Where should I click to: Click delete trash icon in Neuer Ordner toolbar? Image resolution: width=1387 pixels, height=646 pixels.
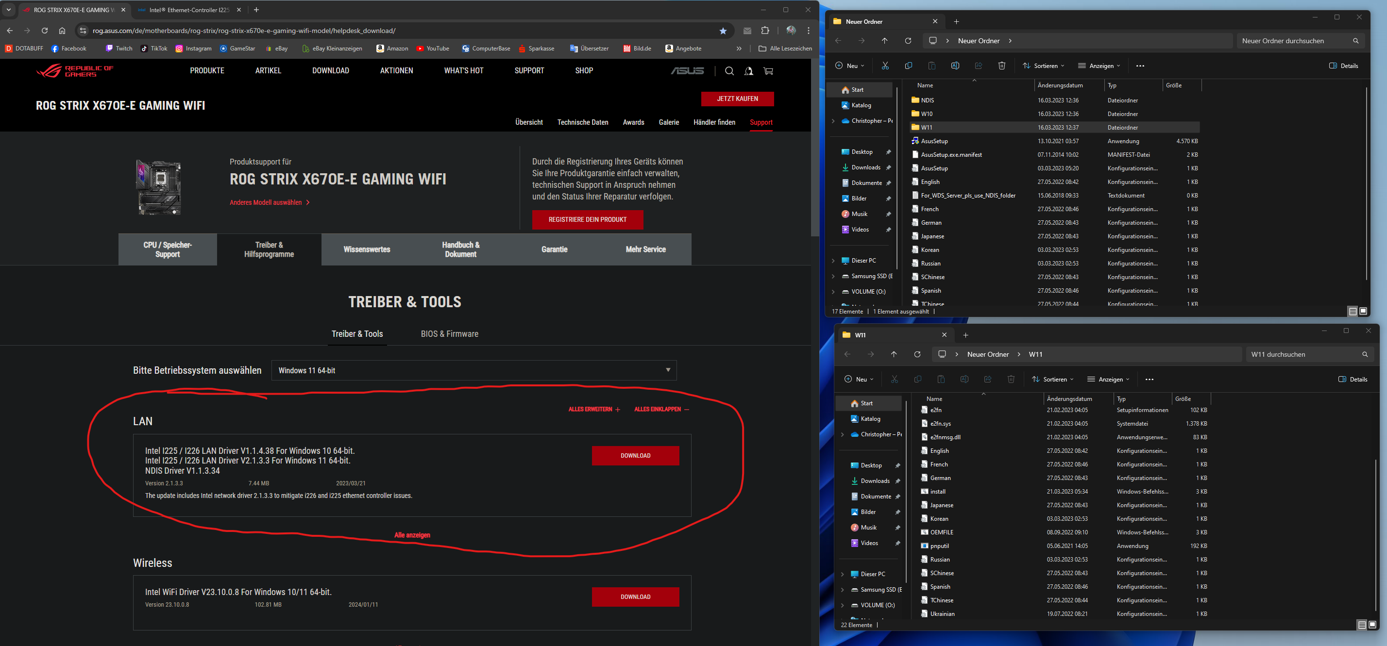tap(1001, 66)
